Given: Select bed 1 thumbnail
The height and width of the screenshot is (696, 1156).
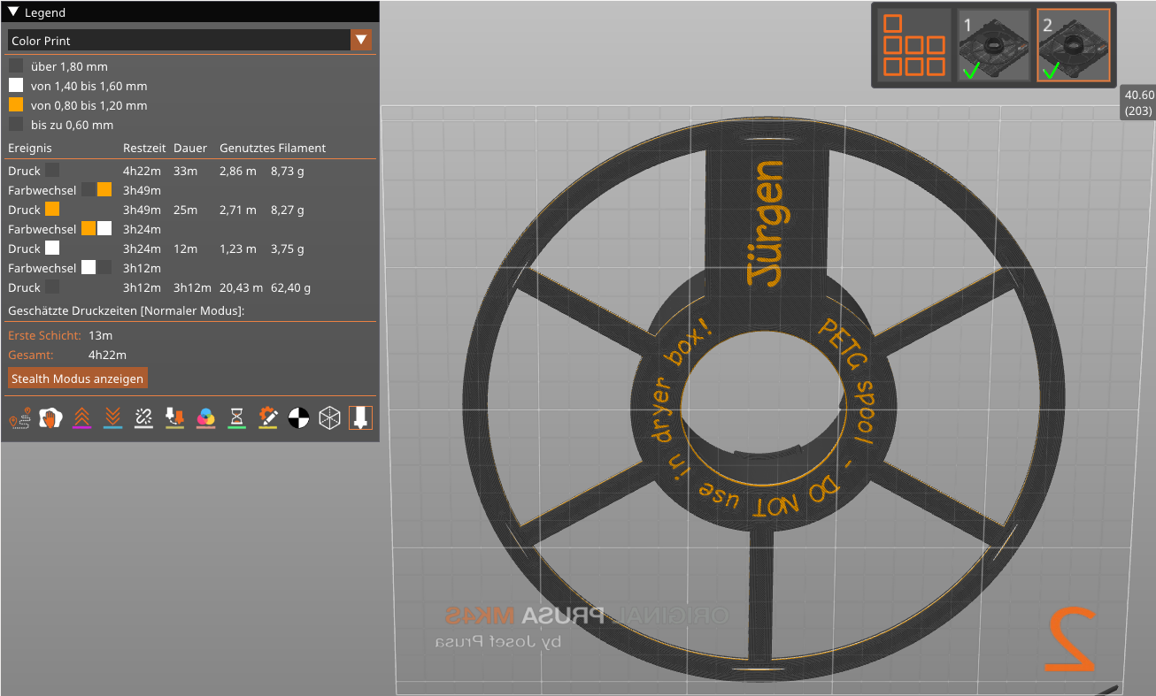Looking at the screenshot, I should 993,45.
